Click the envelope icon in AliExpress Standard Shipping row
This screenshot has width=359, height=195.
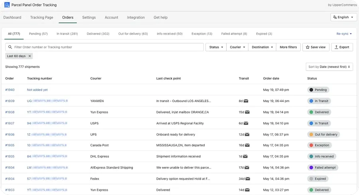[x=247, y=168]
